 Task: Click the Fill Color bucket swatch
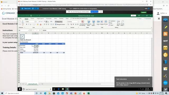click(37, 25)
